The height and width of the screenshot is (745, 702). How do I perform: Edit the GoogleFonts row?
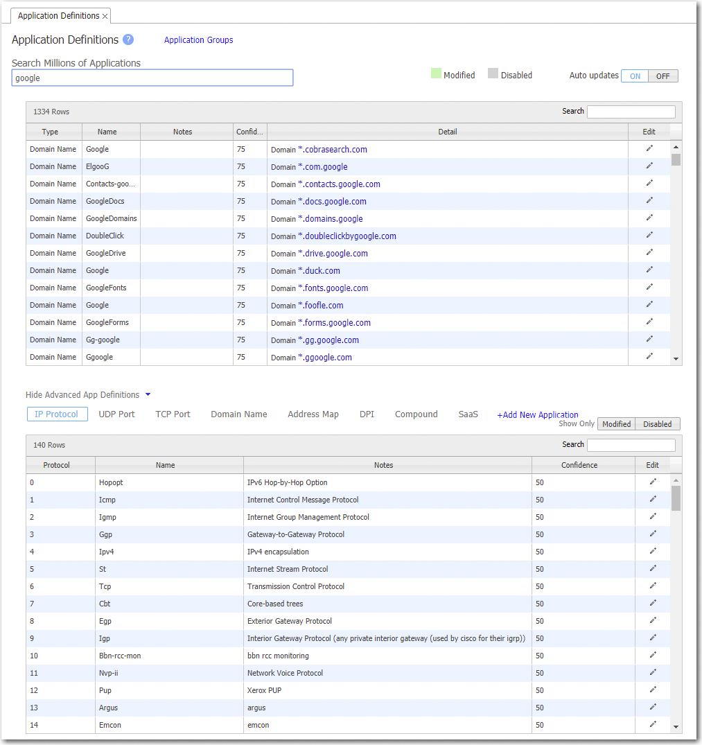[x=649, y=287]
